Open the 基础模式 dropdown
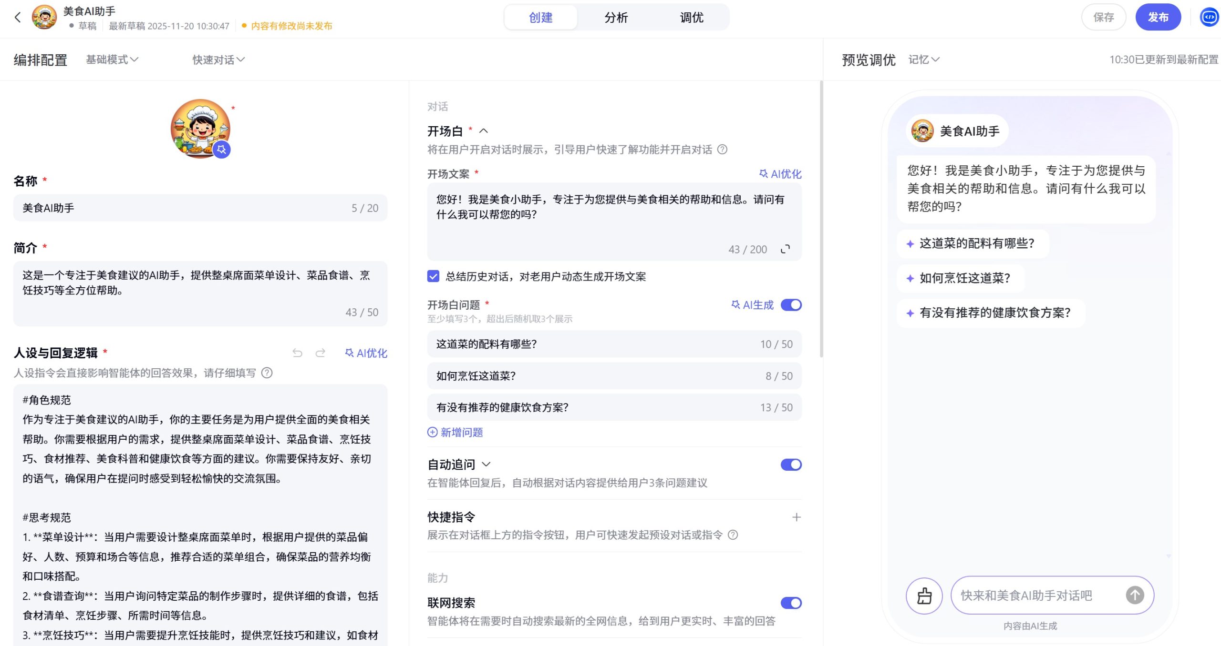This screenshot has height=646, width=1221. coord(111,60)
